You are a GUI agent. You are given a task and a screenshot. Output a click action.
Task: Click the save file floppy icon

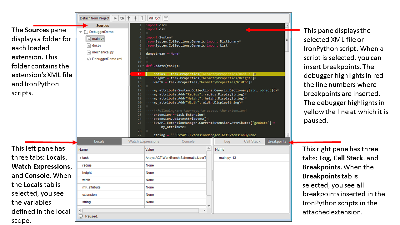coord(166,18)
